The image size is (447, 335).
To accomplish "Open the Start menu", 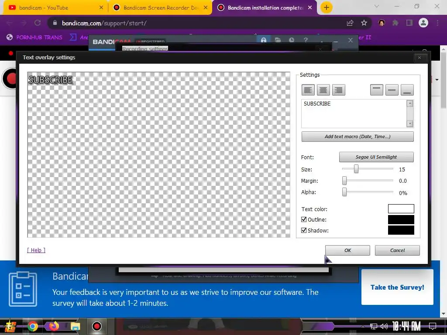I will tap(10, 326).
